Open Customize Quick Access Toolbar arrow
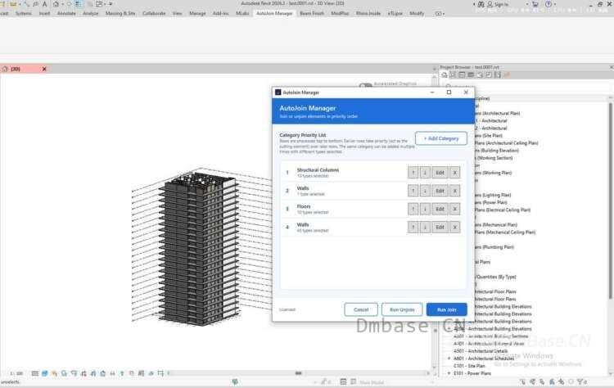Image resolution: width=614 pixels, height=388 pixels. (x=111, y=4)
